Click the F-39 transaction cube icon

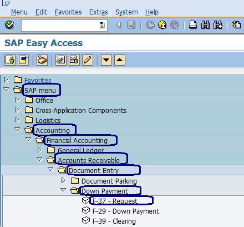coord(86,220)
